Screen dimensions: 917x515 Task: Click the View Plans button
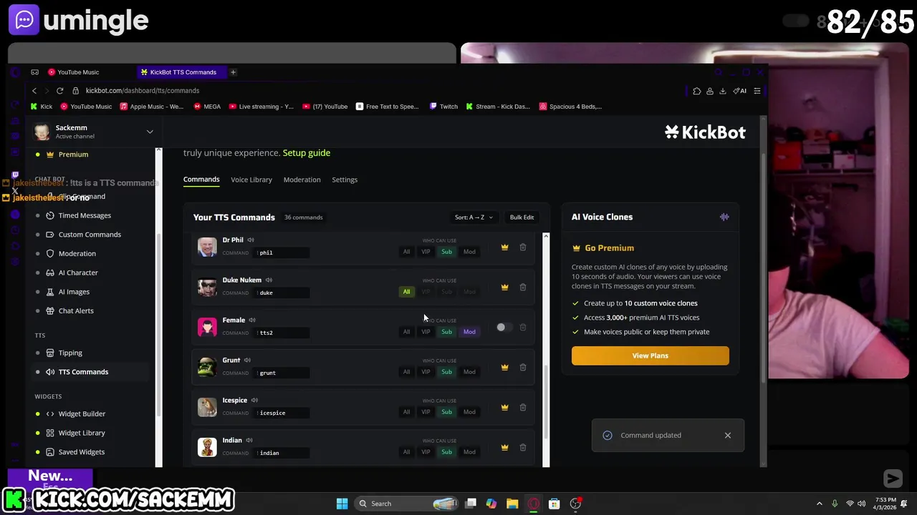[x=650, y=355]
